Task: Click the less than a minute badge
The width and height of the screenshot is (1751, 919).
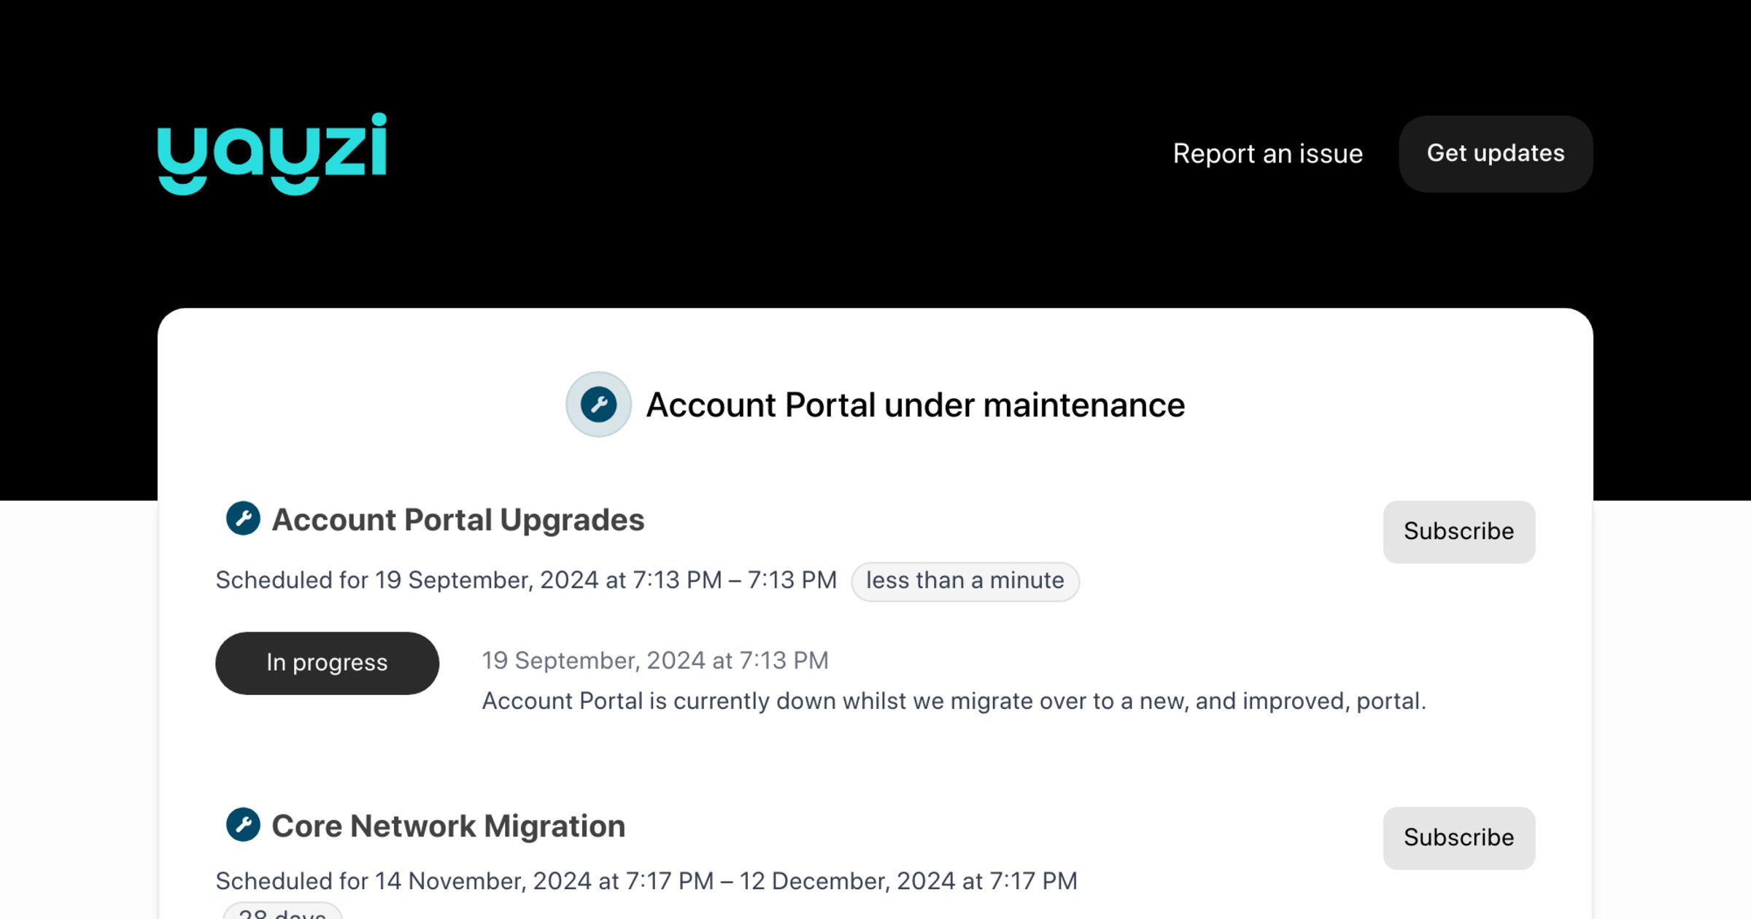Action: pyautogui.click(x=965, y=581)
